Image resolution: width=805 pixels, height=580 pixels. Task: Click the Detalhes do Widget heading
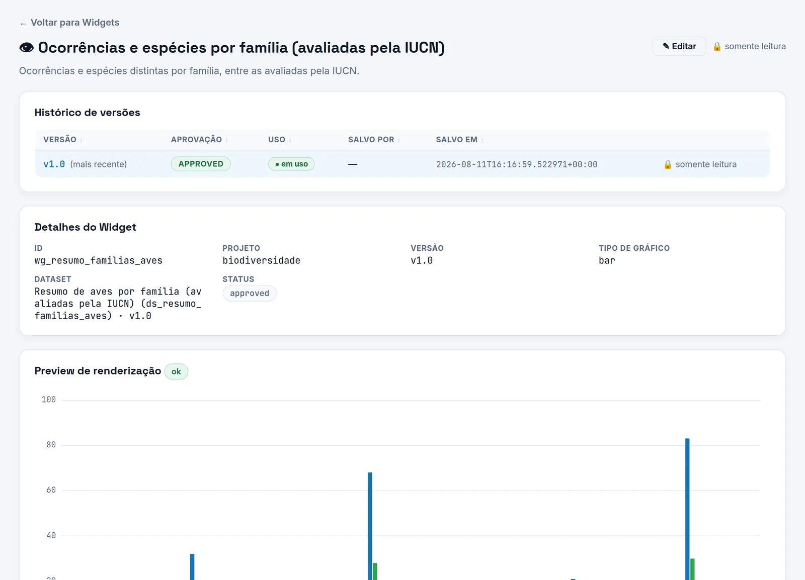pos(85,227)
